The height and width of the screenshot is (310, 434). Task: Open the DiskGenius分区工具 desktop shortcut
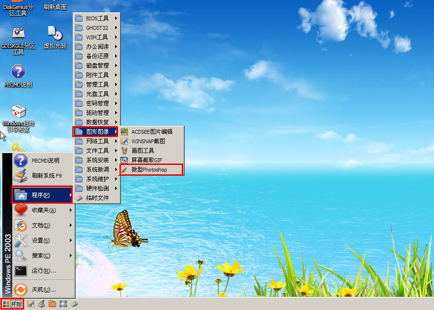(18, 9)
